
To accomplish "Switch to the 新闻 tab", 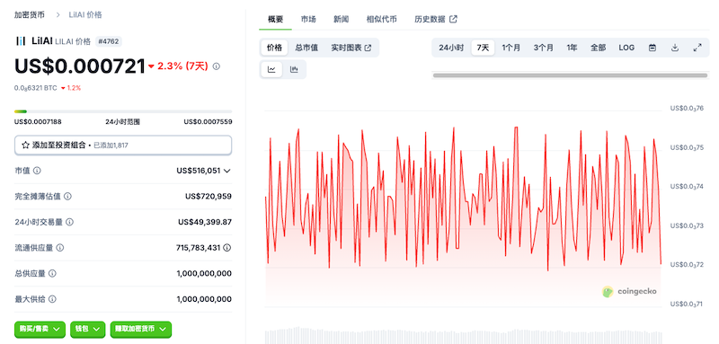I will pos(341,19).
